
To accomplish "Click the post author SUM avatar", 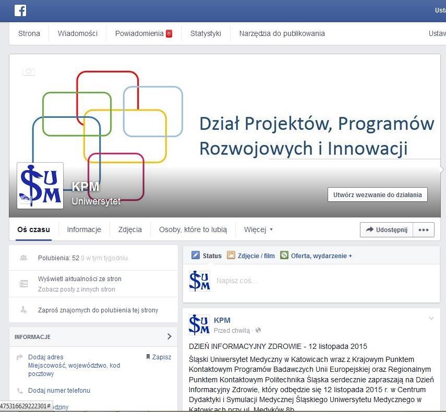I will point(199,325).
